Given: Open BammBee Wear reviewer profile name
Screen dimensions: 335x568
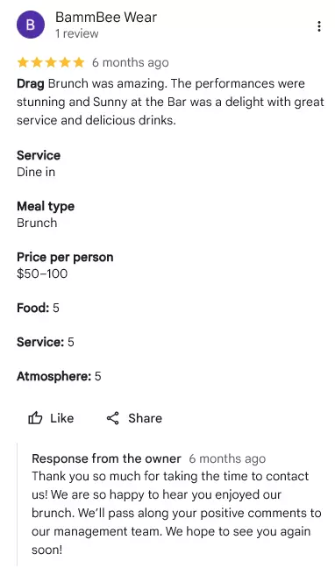Looking at the screenshot, I should pos(106,17).
